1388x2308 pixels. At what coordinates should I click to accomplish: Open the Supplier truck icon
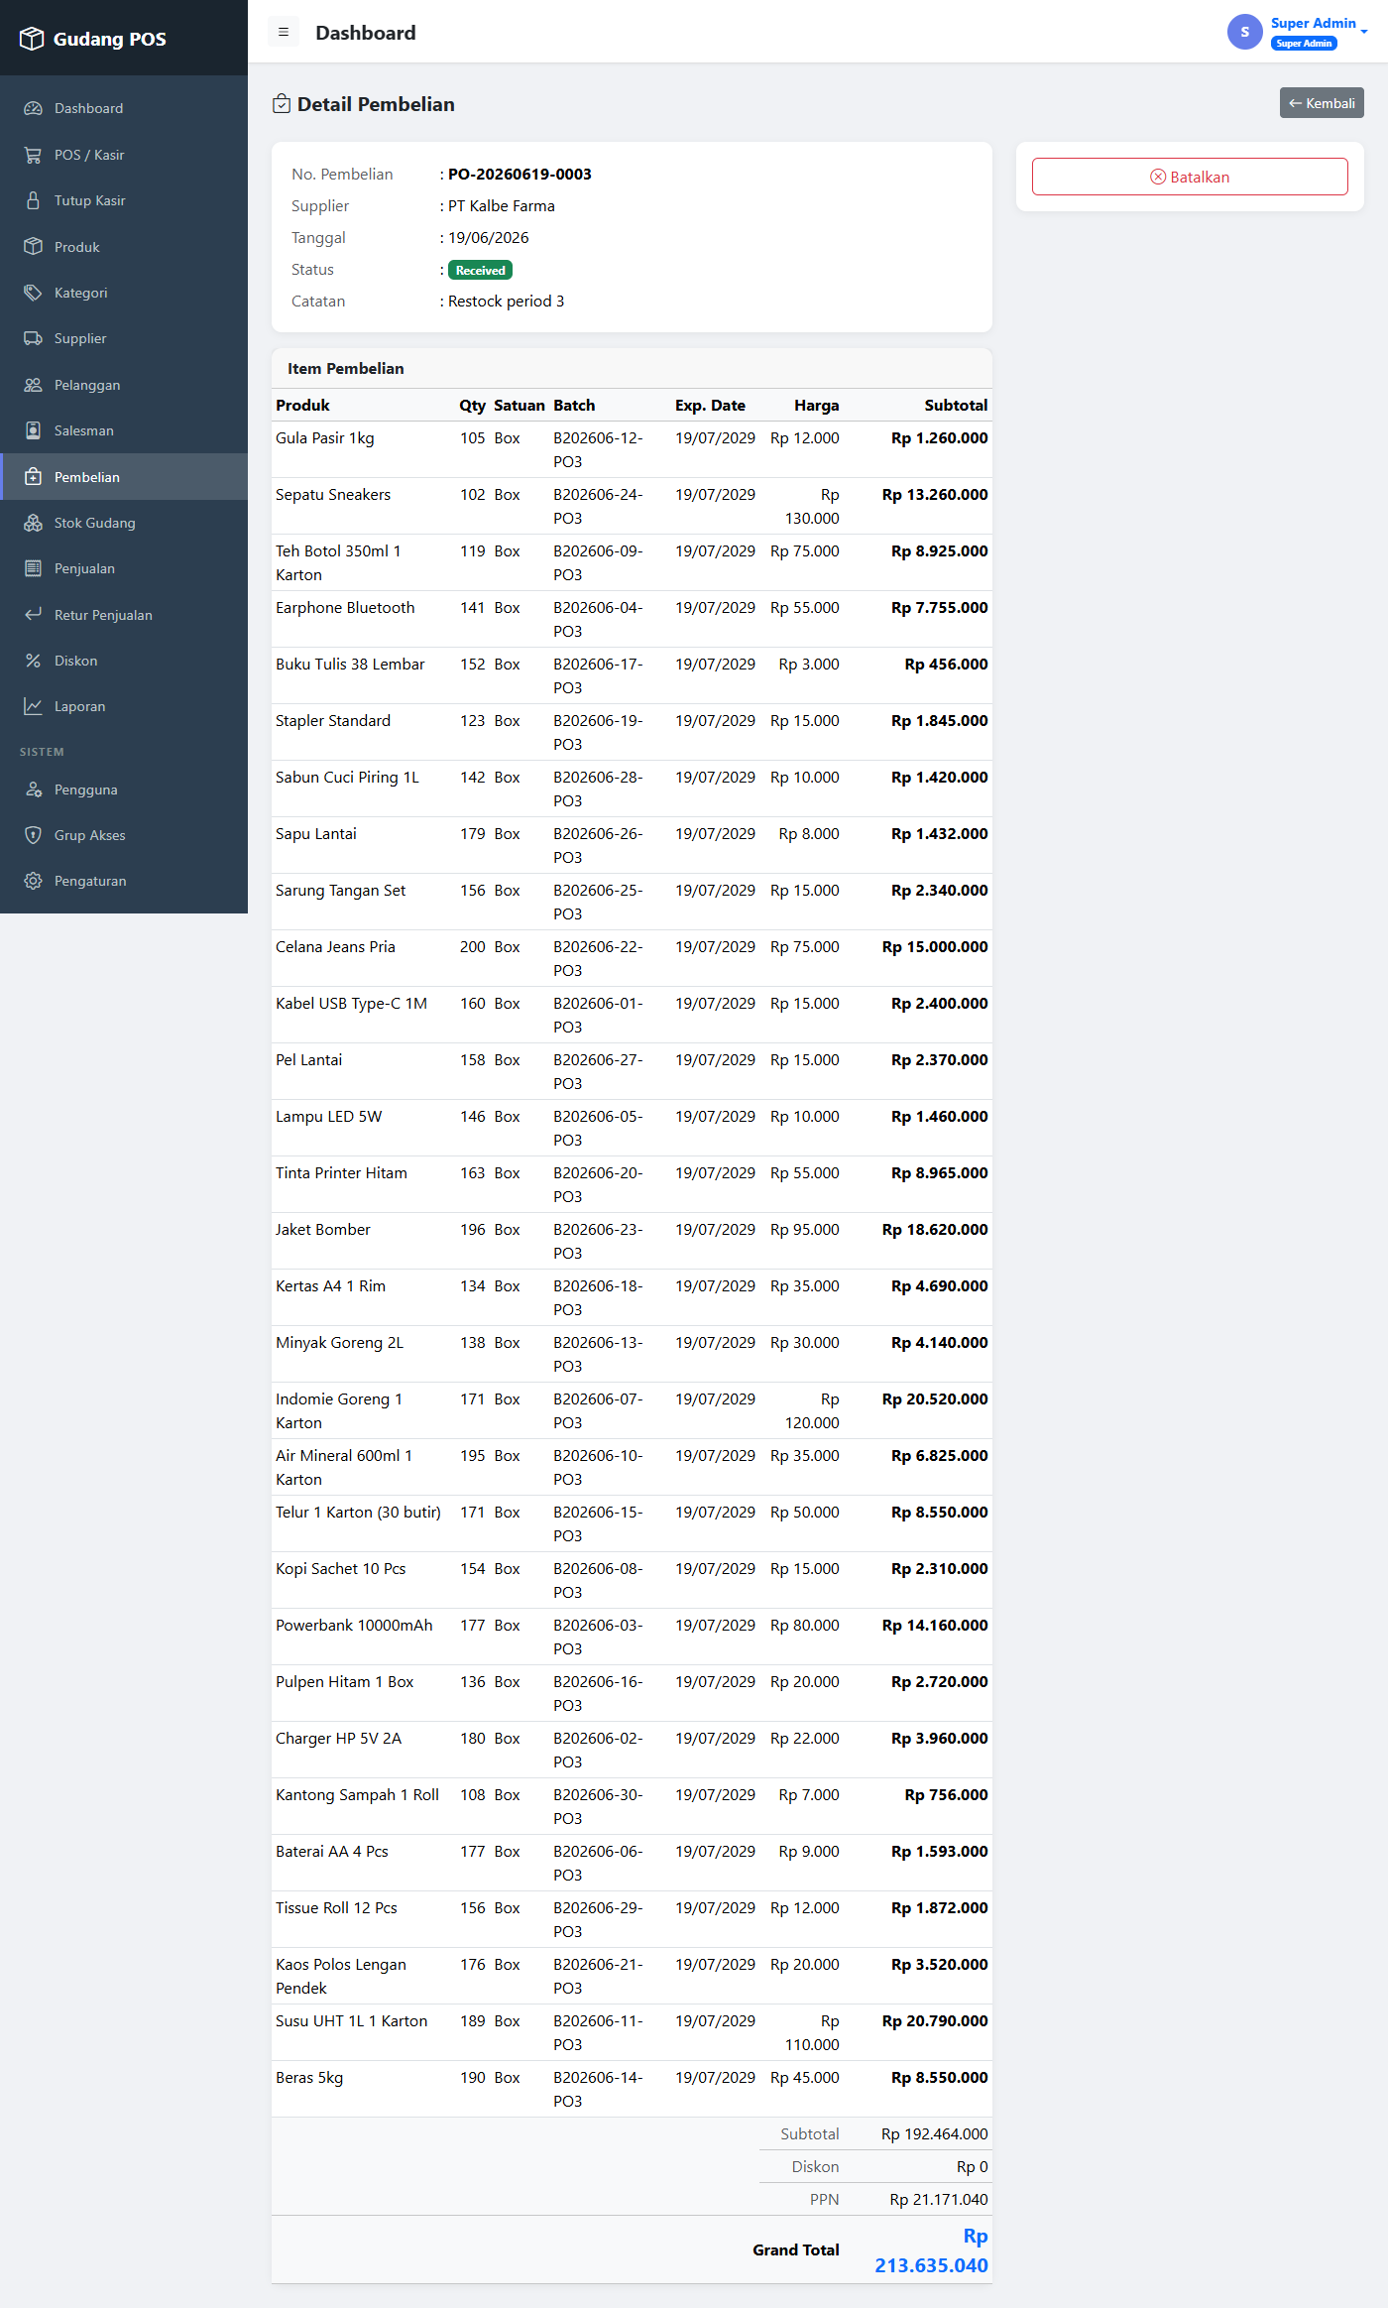click(33, 338)
